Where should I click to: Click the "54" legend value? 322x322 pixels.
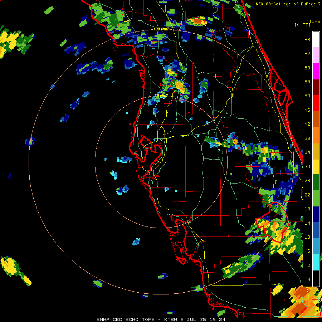click(307, 82)
